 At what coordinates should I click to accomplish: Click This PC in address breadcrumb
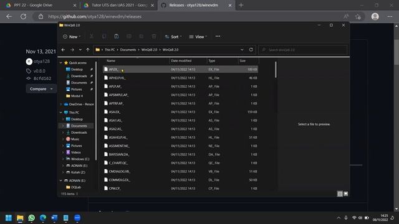(x=110, y=50)
